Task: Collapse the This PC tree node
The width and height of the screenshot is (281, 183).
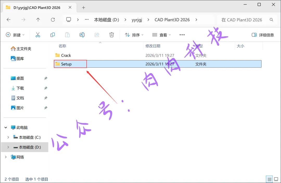Action: (x=6, y=128)
